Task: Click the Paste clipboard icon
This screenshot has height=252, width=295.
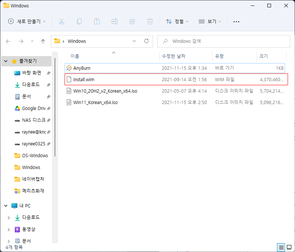Action: tap(97, 21)
